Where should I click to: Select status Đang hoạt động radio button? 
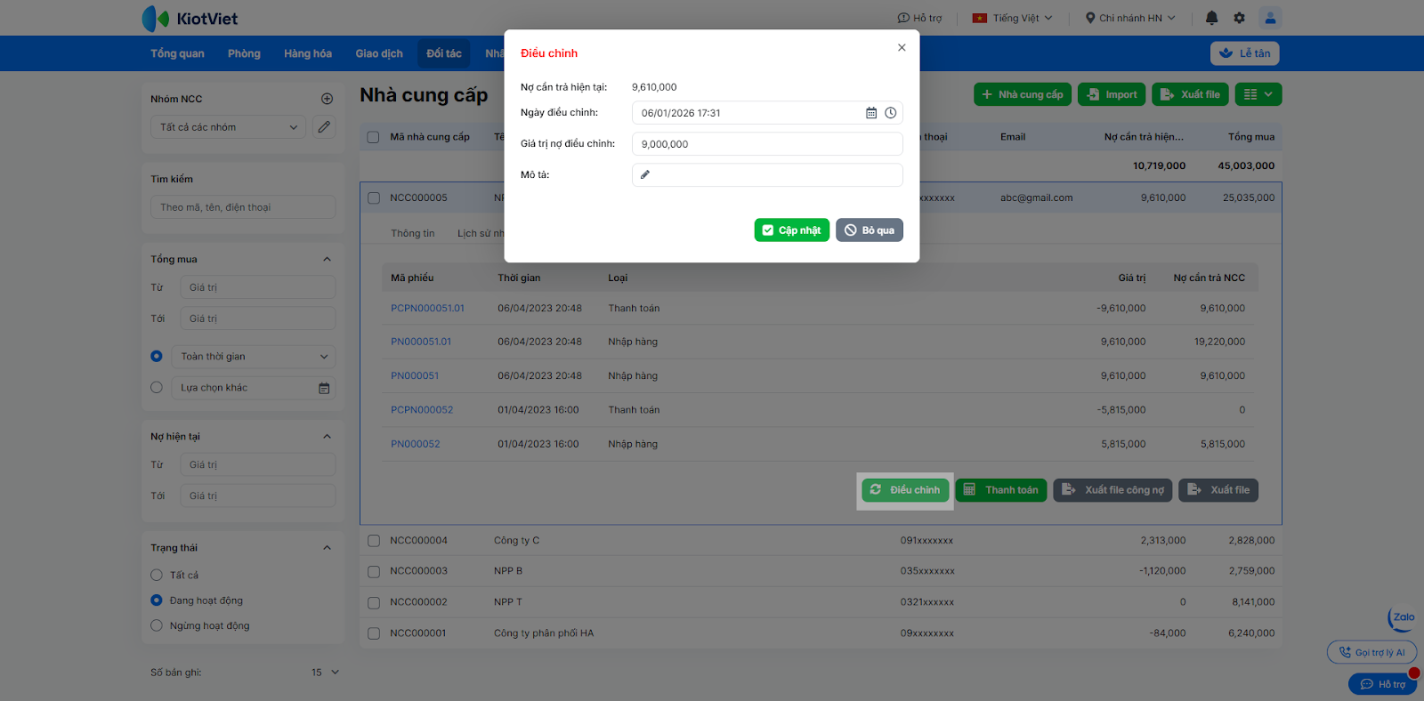(x=157, y=600)
